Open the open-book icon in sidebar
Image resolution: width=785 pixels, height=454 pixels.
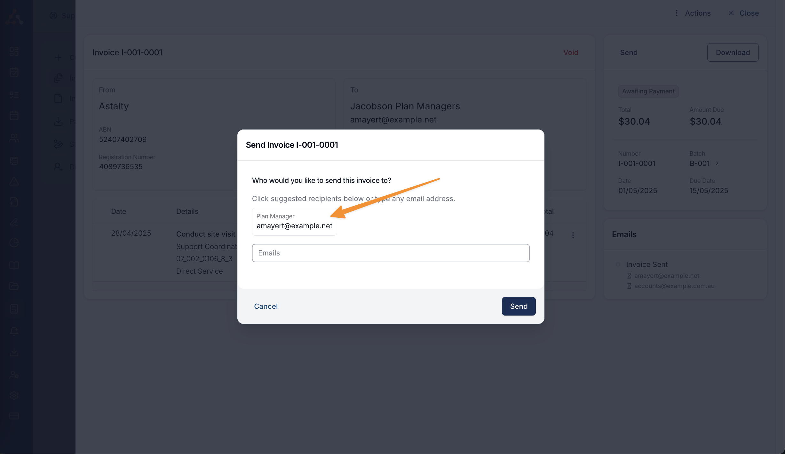click(x=14, y=265)
